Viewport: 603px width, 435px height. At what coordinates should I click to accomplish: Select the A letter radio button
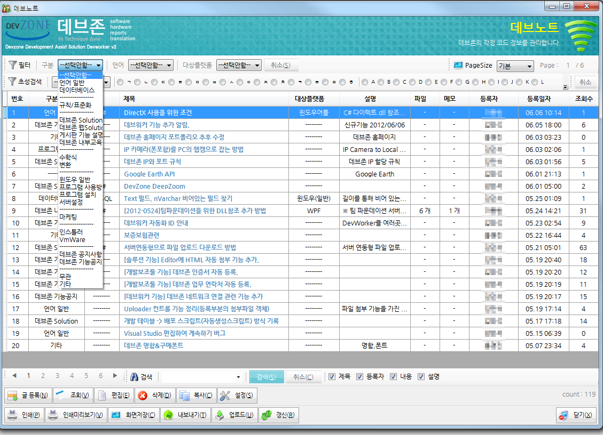click(365, 82)
